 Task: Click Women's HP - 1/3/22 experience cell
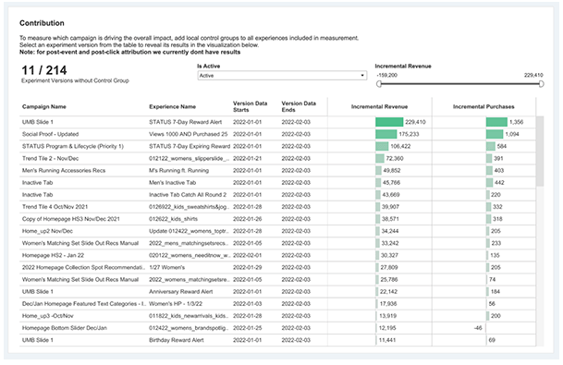click(176, 304)
